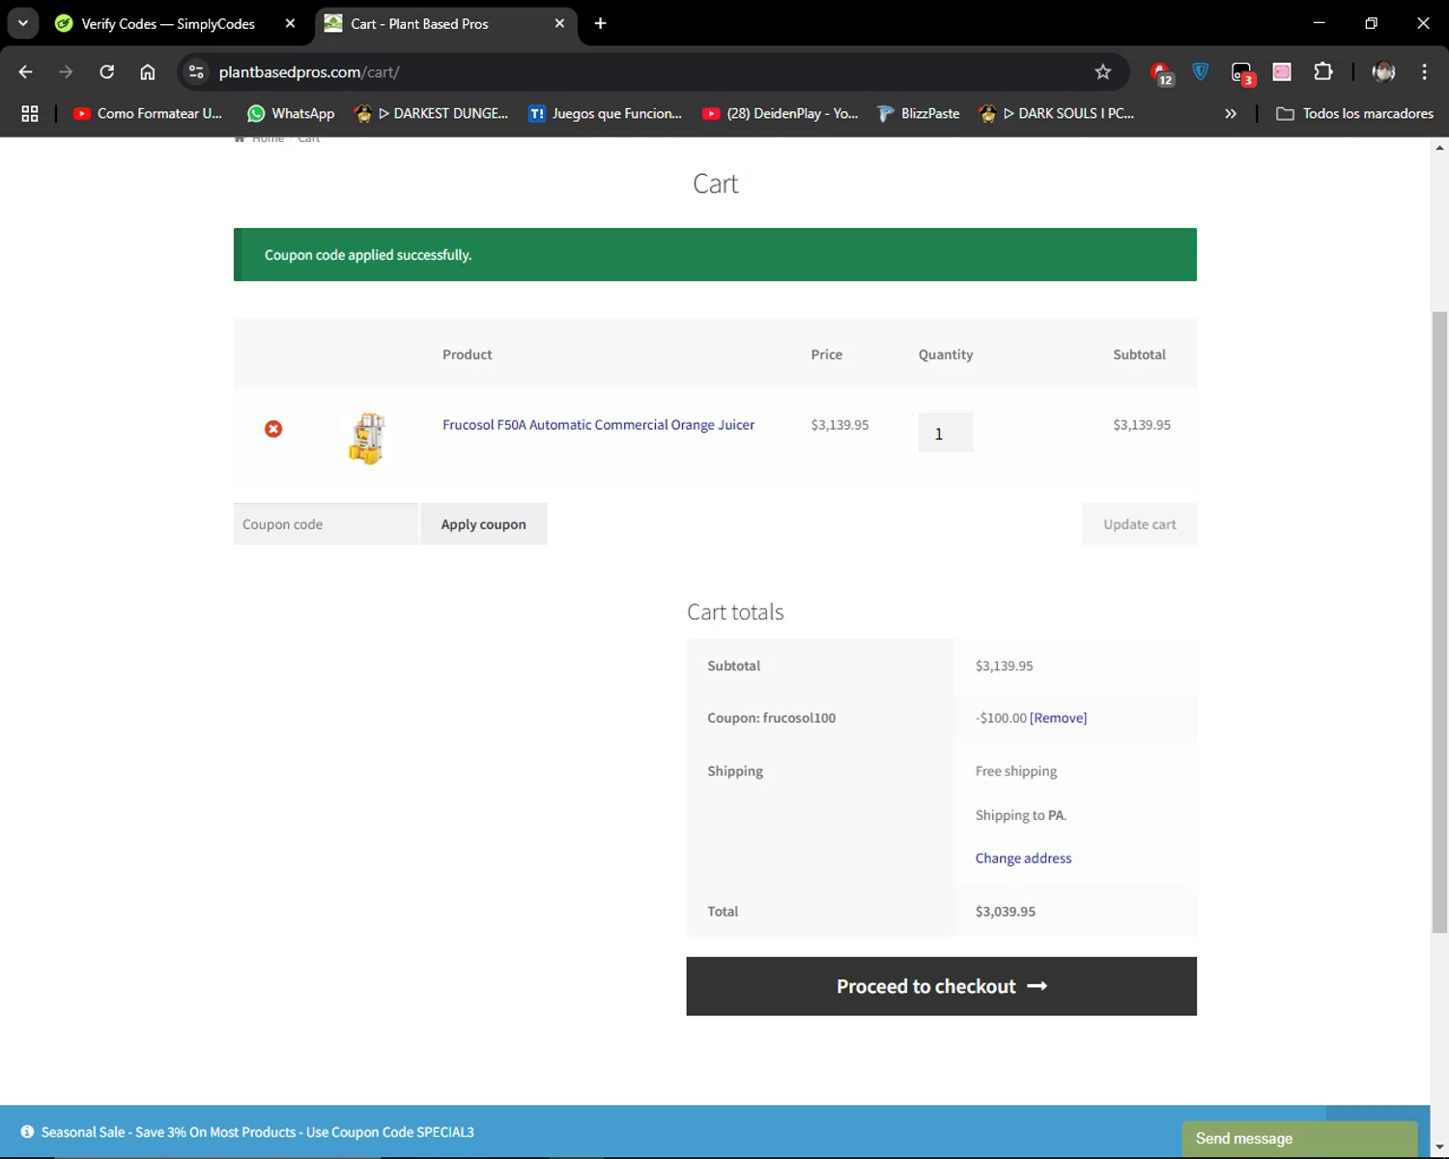
Task: Click the Total value $3,039.95
Action: click(x=1005, y=911)
